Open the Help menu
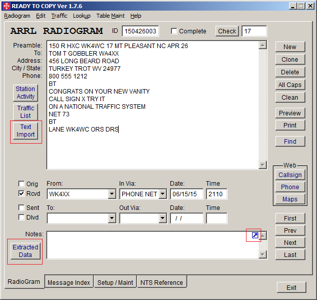Image resolution: width=317 pixels, height=300 pixels. (135, 16)
